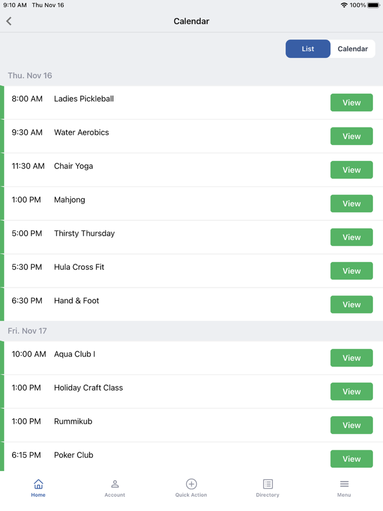Screen dimensions: 383x511
Task: Switch to List view
Action: [308, 49]
